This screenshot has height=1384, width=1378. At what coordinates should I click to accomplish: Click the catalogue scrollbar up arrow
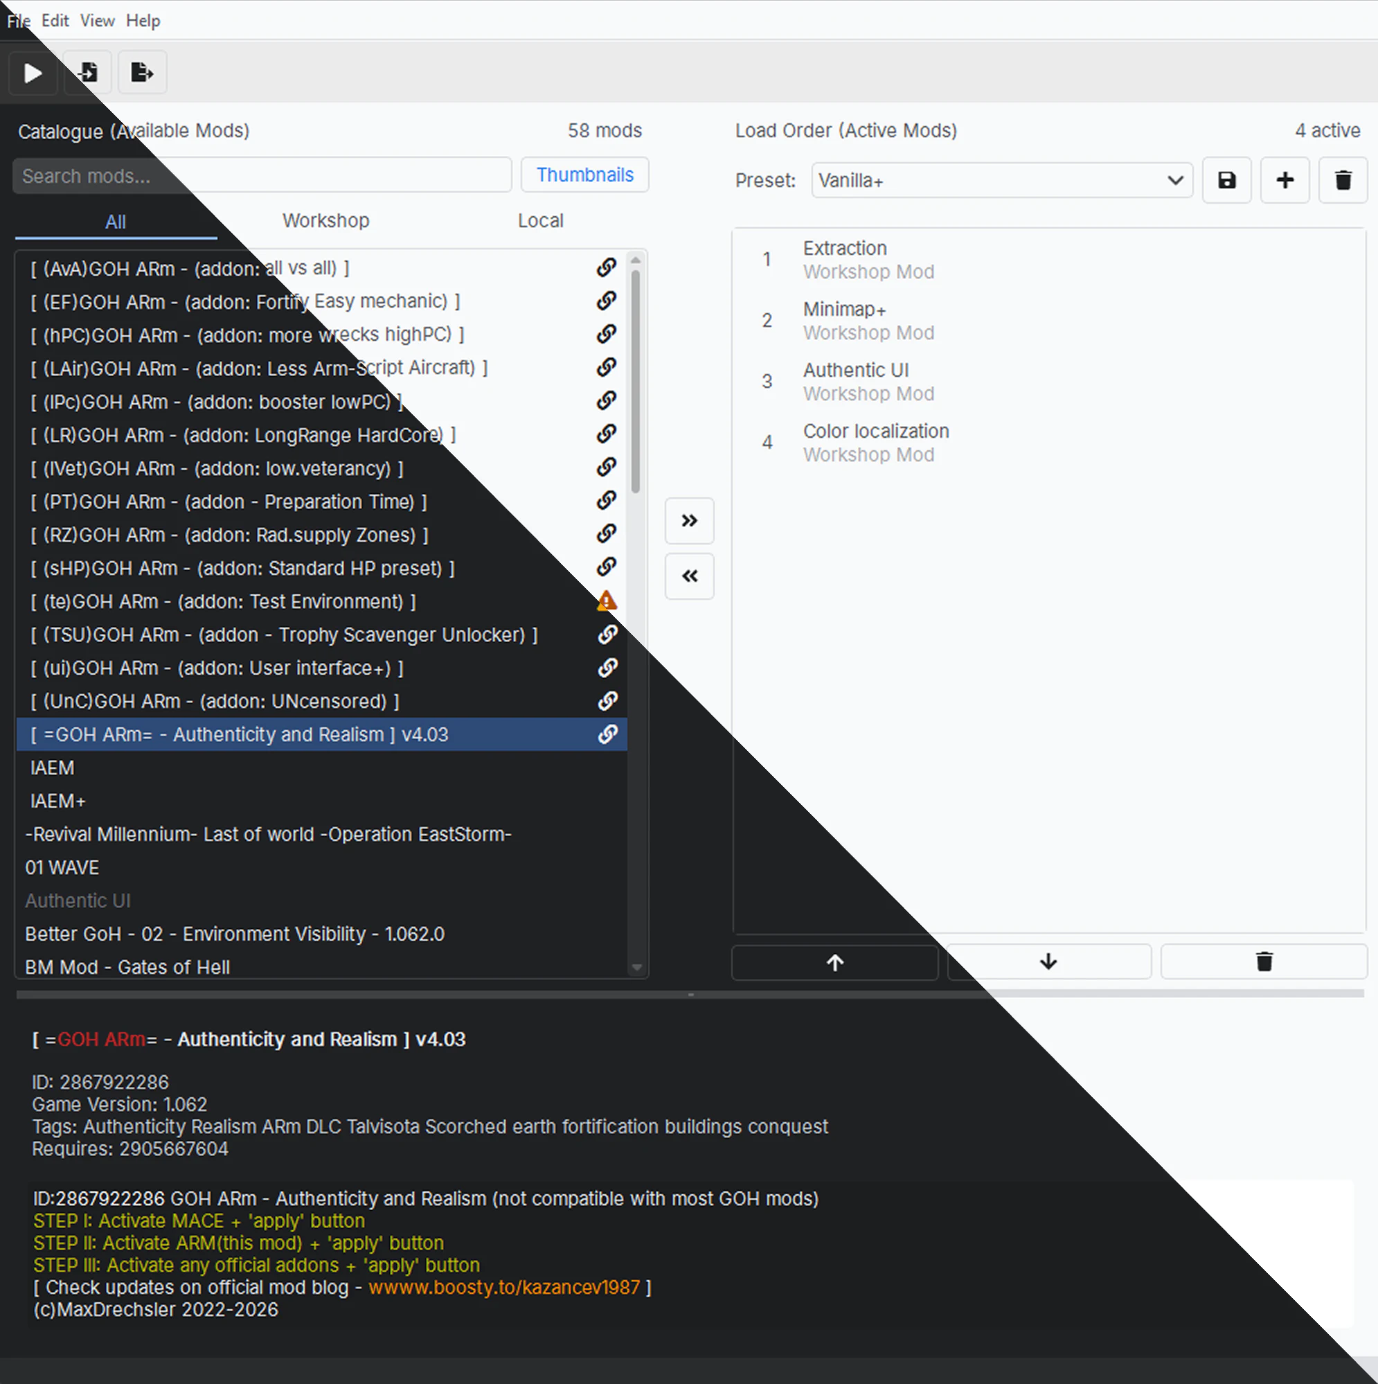(636, 260)
